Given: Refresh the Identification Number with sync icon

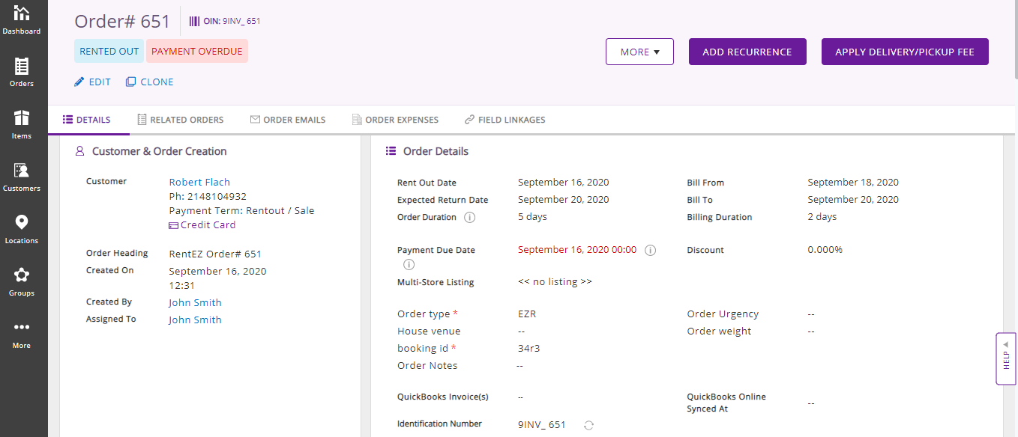Looking at the screenshot, I should 588,425.
